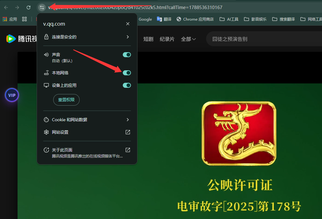Click the 连接是安全的 text row
The image size is (322, 219).
87,37
